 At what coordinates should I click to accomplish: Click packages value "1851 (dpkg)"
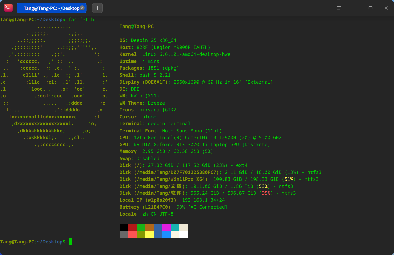pyautogui.click(x=163, y=68)
